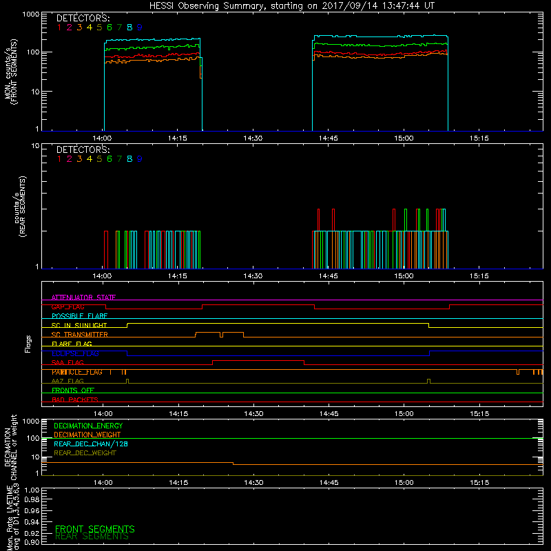551x551 pixels.
Task: Click the 15:15 tick under front segments plot
Action: (479, 138)
